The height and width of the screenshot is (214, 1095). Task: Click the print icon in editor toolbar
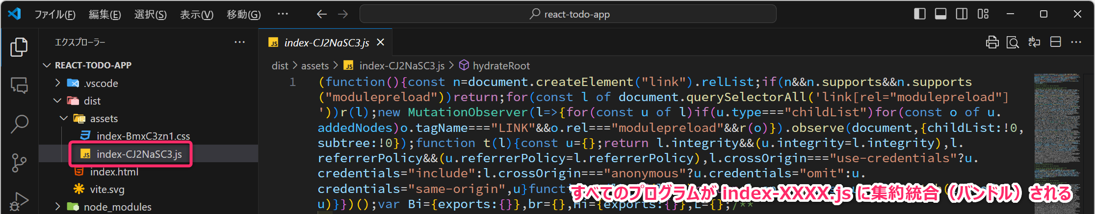992,43
